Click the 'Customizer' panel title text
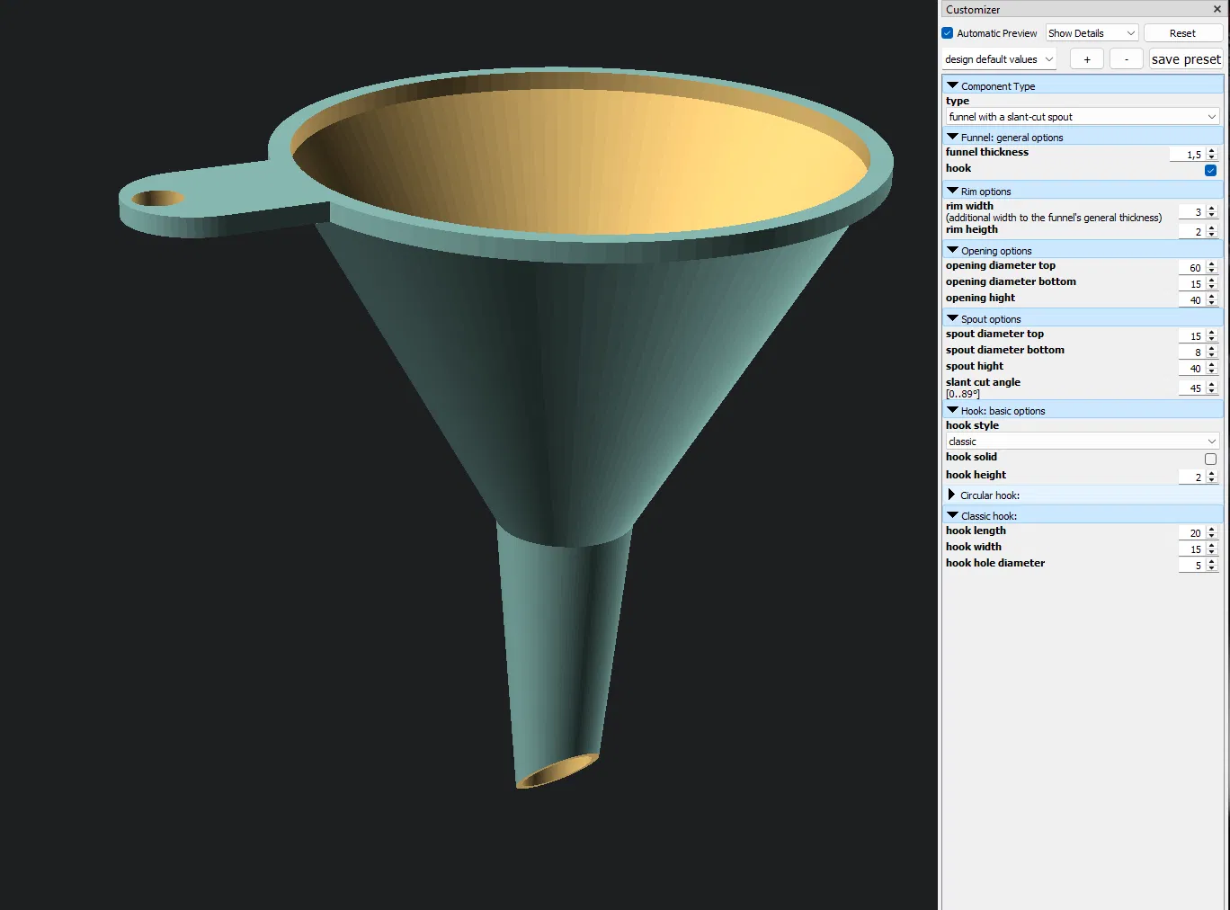The width and height of the screenshot is (1230, 910). tap(973, 10)
